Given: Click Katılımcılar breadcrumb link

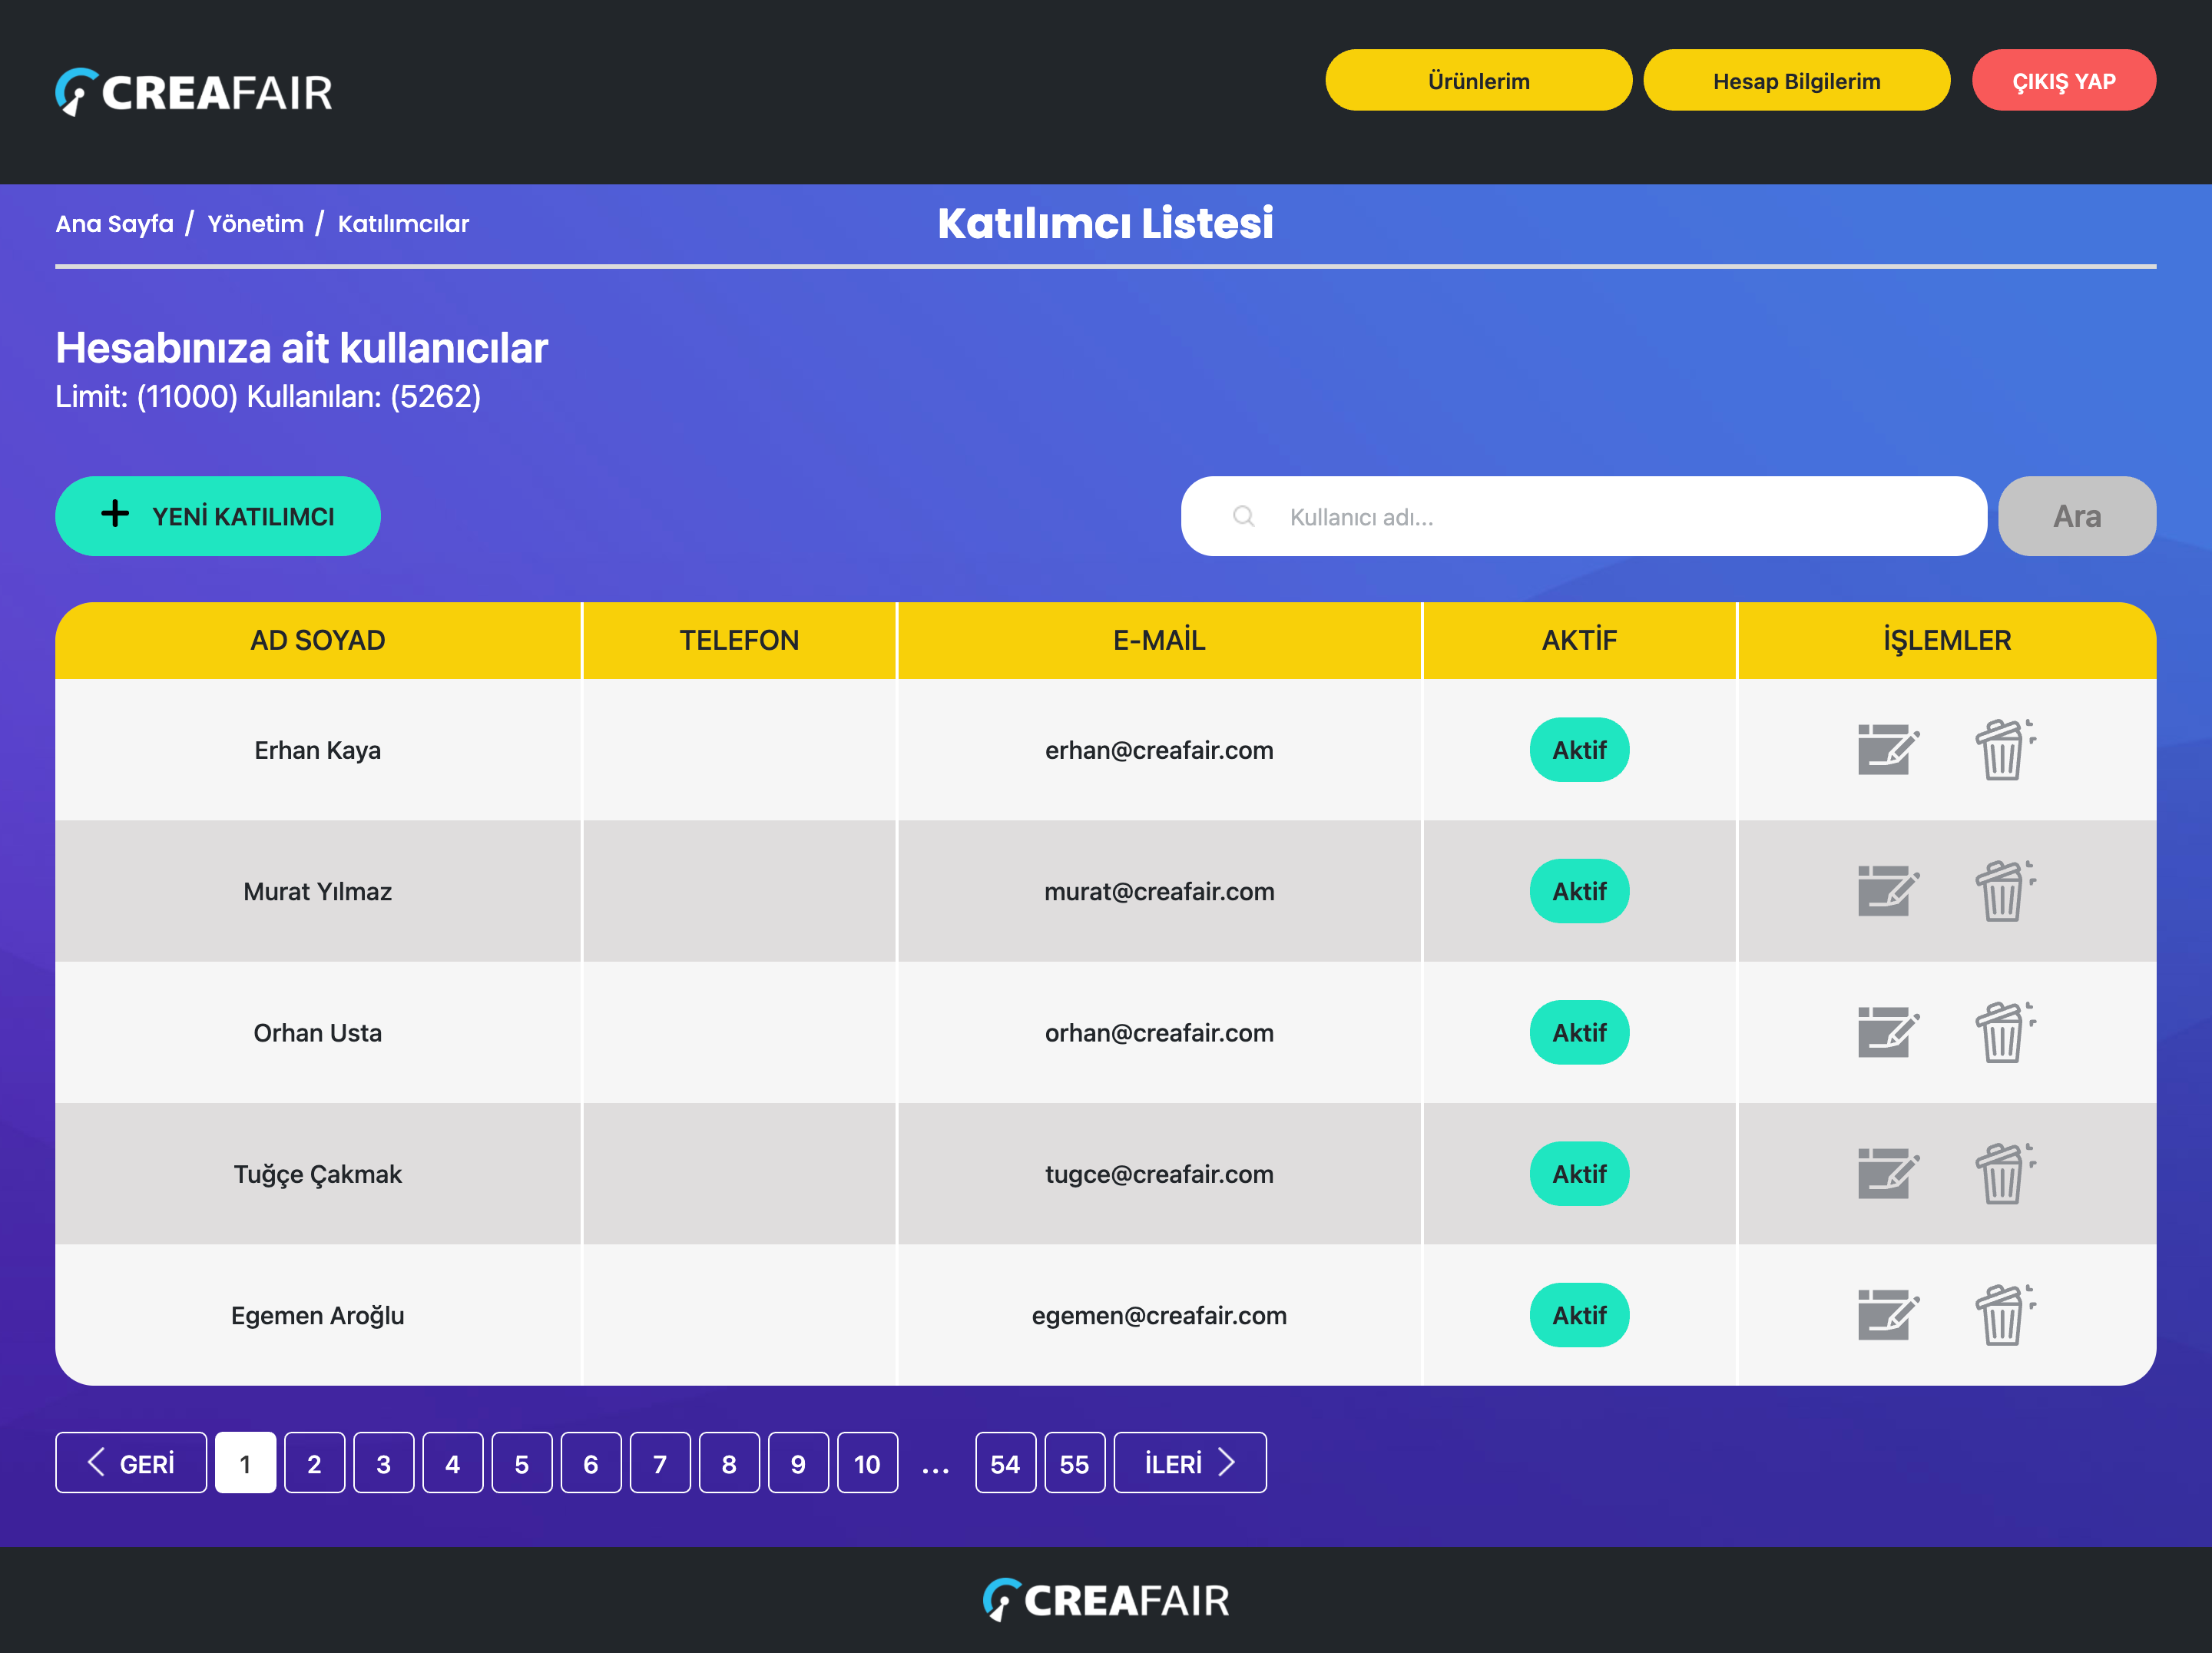Looking at the screenshot, I should [x=403, y=223].
